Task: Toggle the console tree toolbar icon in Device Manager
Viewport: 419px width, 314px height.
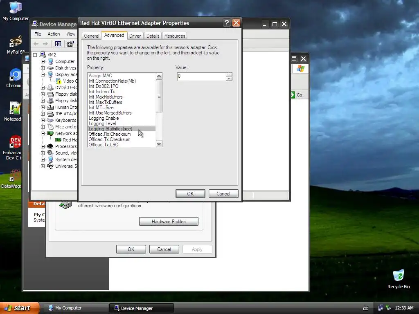Action: pos(58,44)
